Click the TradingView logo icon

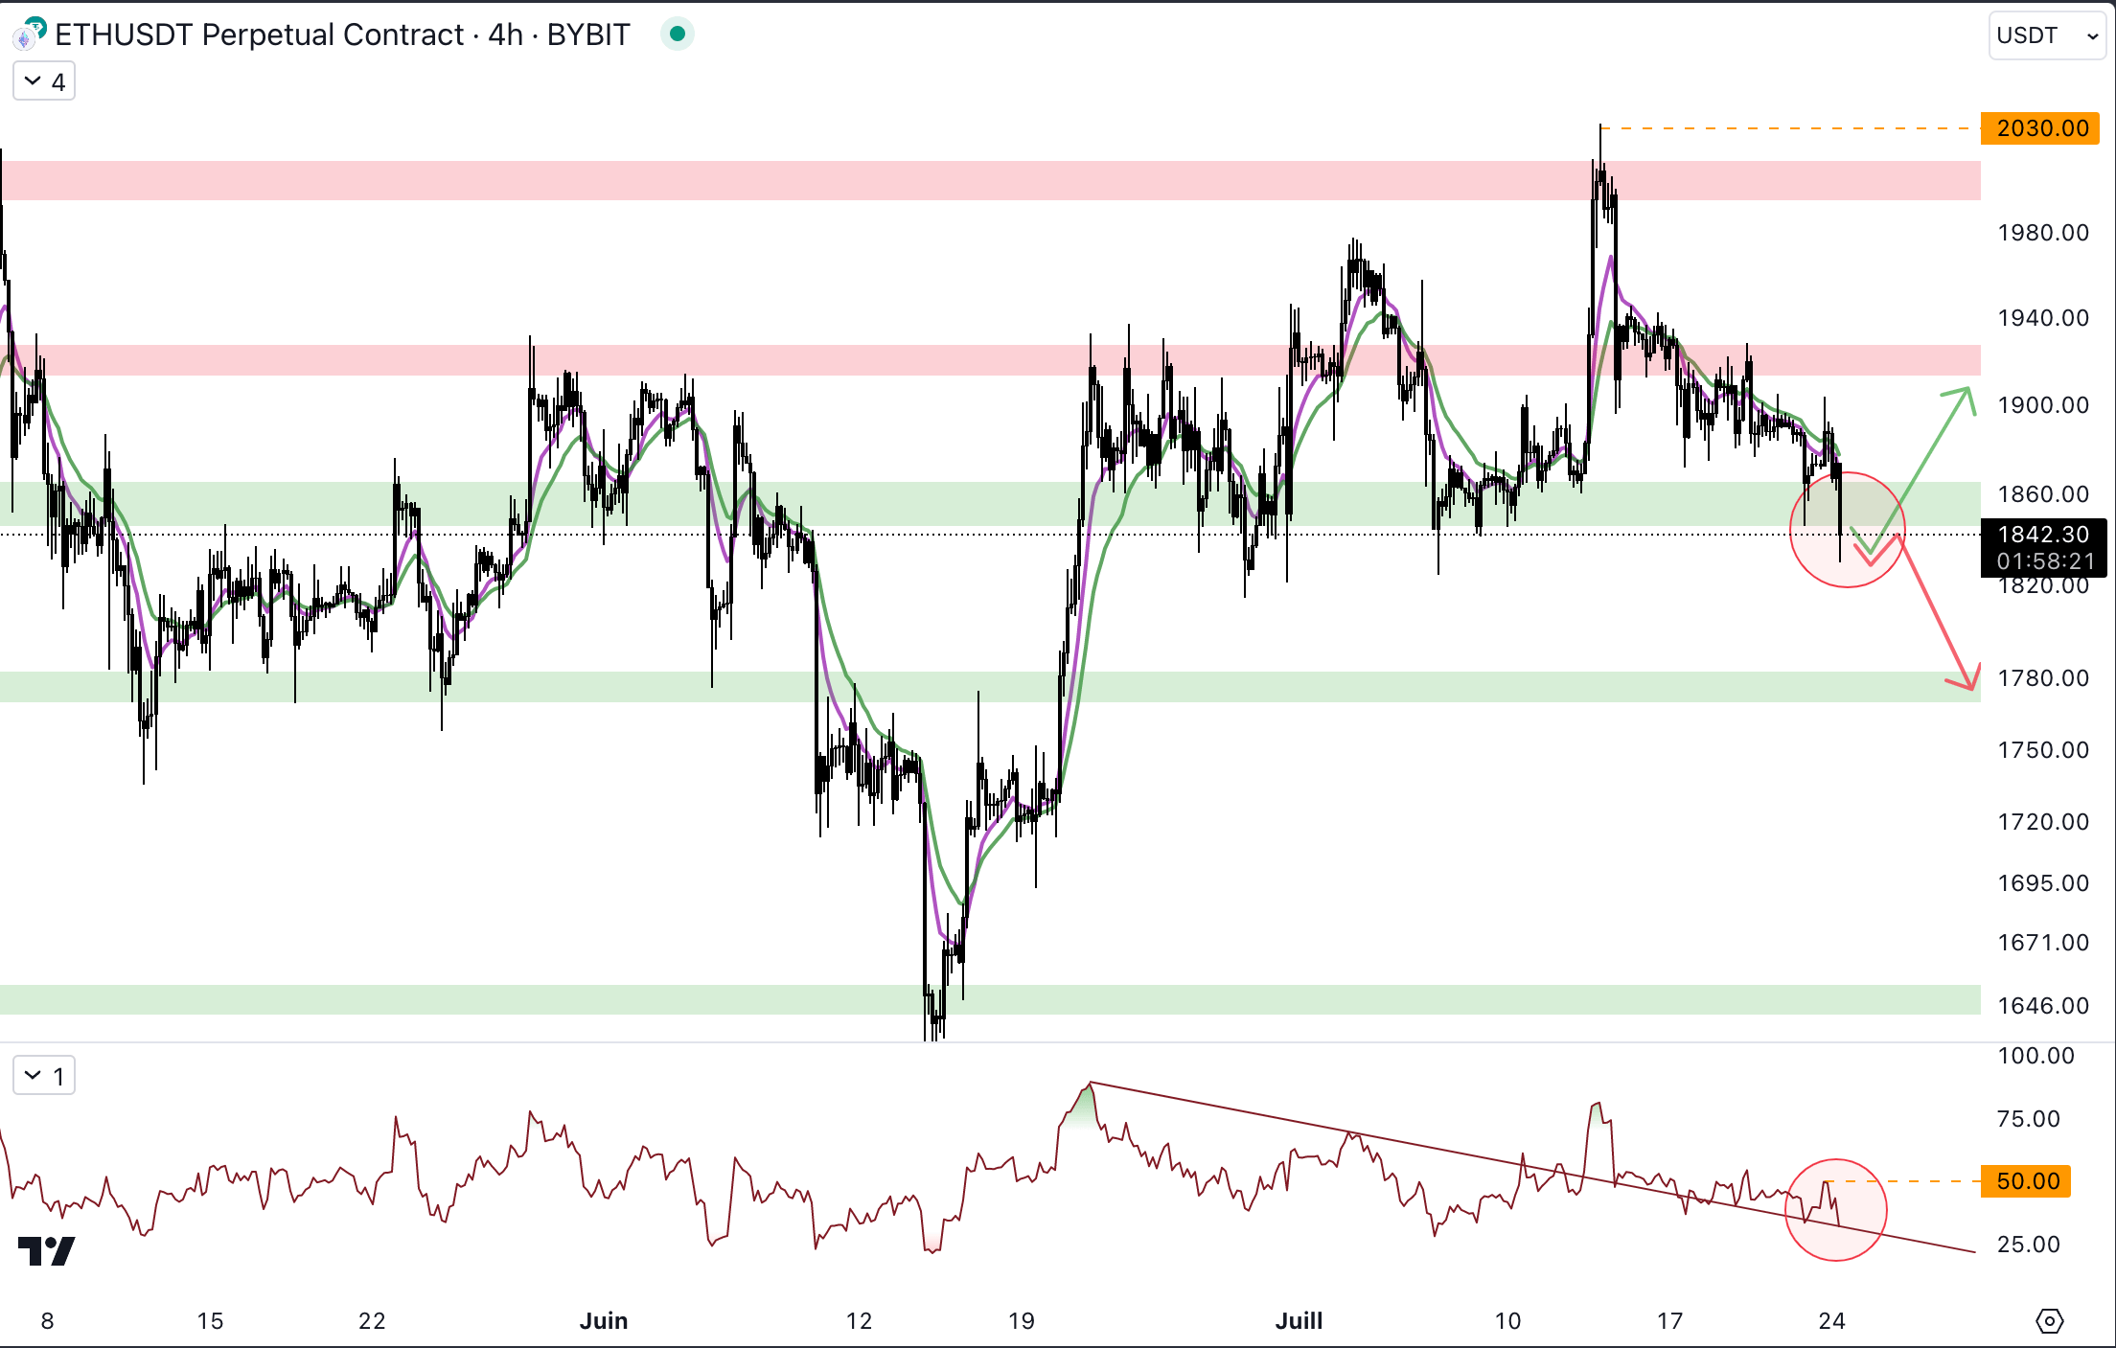(x=46, y=1250)
